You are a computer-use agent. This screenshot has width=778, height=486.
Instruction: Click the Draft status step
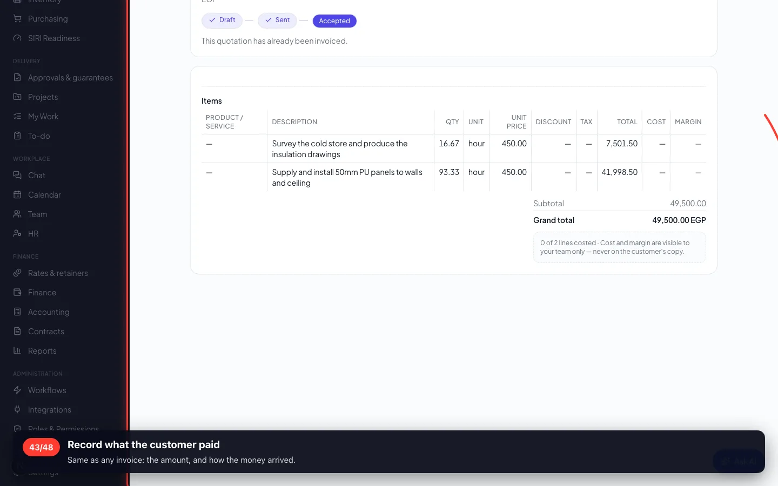[222, 21]
